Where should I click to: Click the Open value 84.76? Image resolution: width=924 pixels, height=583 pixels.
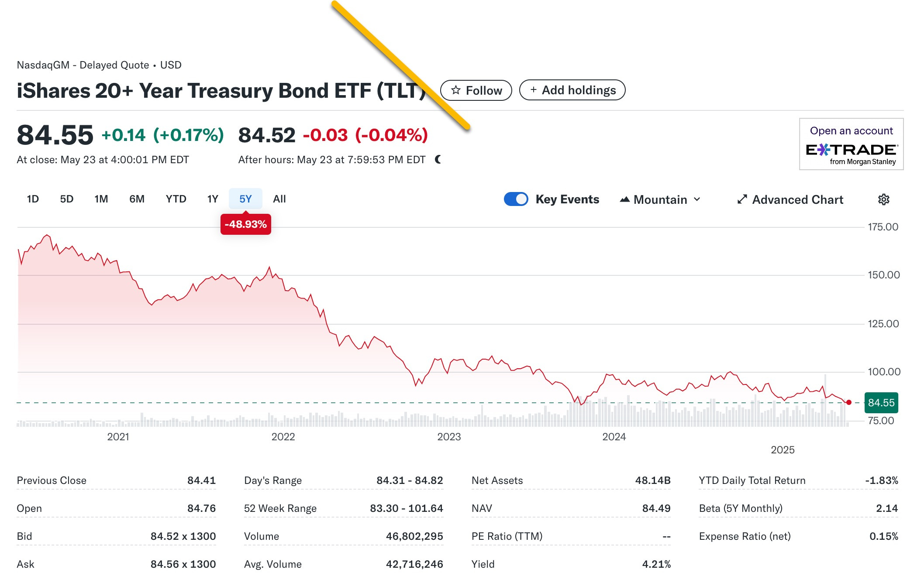click(202, 508)
